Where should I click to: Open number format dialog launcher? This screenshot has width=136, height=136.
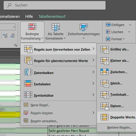[x=16, y=45]
